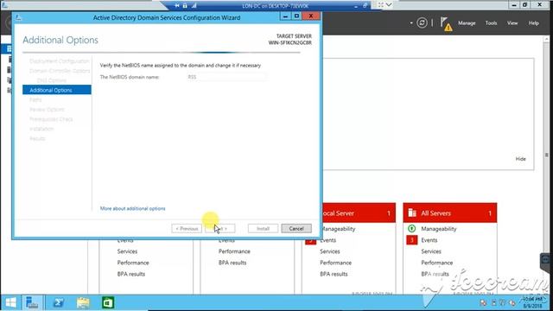Click the lock icon in VM connection bar
553x311 pixels.
185,6
